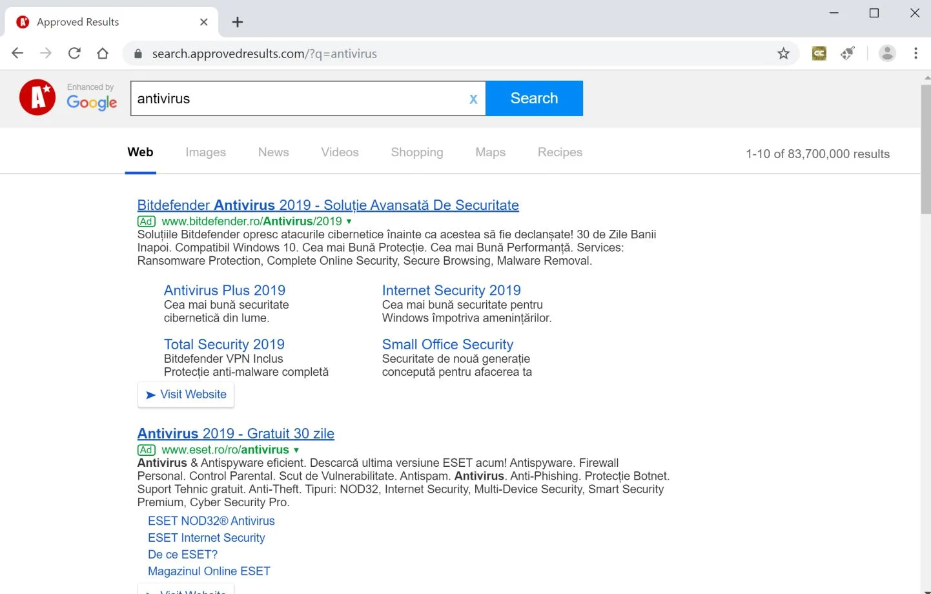Open the ESET Internet Security link
This screenshot has height=594, width=931.
pos(207,538)
